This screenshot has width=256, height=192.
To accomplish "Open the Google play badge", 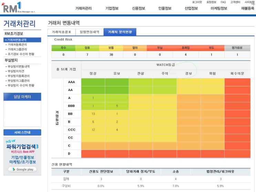I will click(x=22, y=169).
